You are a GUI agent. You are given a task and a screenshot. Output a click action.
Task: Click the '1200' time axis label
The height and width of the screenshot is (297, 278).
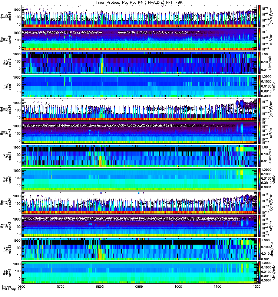coord(257,286)
